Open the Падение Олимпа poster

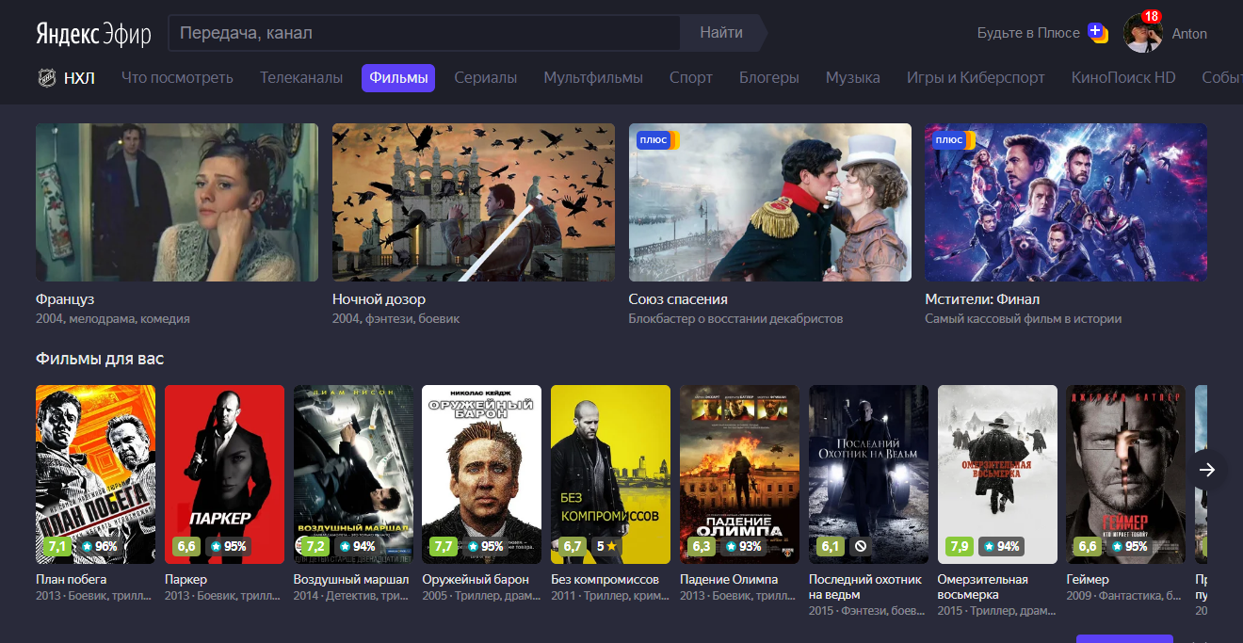click(x=739, y=474)
